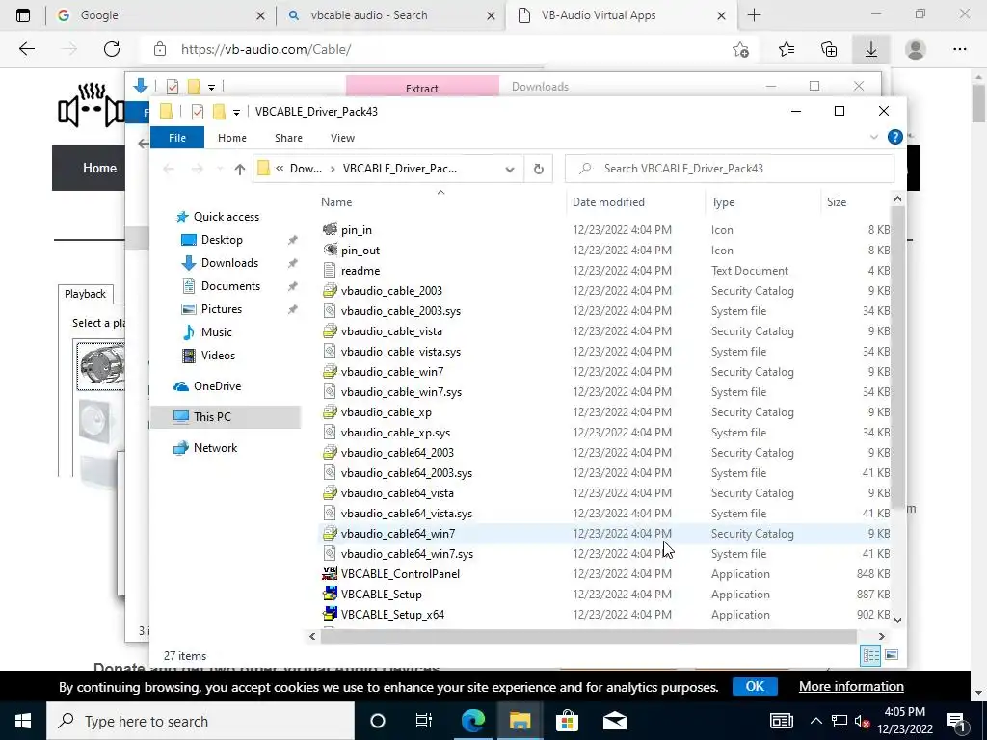
Task: Switch to vbcable audio Search tab
Action: [x=390, y=15]
